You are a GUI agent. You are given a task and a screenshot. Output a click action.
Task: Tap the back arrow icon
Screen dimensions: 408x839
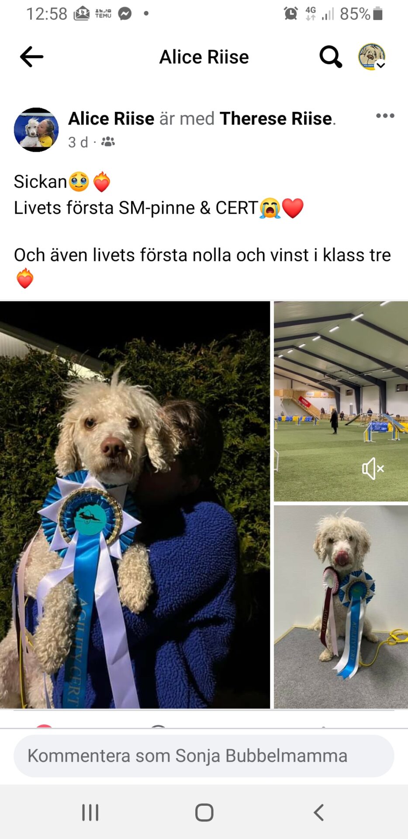31,57
